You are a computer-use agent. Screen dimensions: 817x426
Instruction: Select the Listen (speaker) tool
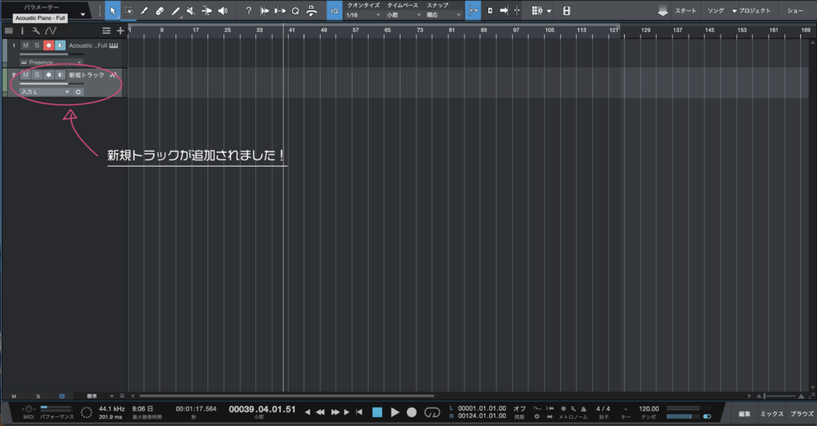pos(222,10)
